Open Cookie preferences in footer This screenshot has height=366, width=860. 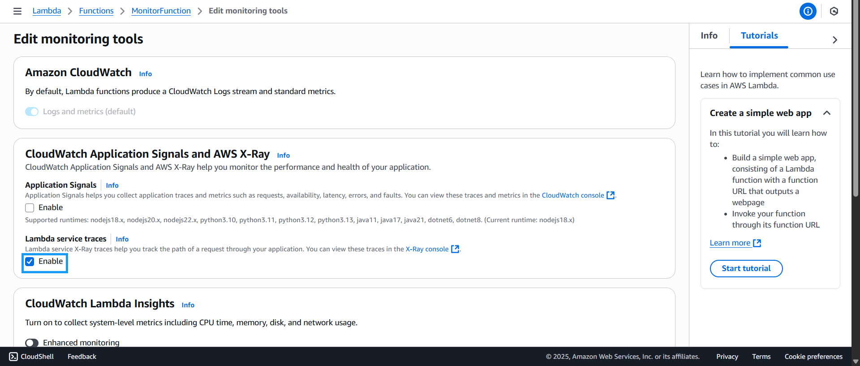click(813, 357)
